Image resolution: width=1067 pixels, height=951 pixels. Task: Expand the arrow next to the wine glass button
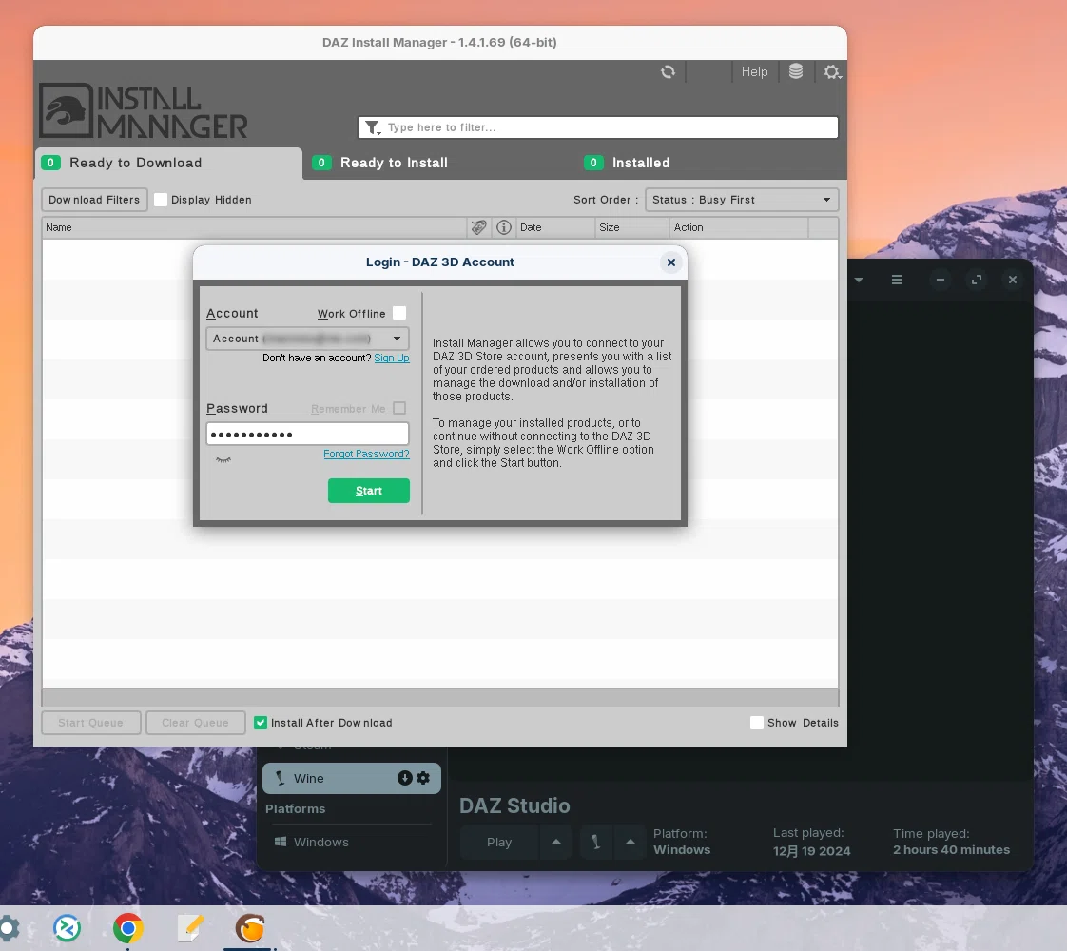[x=630, y=843]
